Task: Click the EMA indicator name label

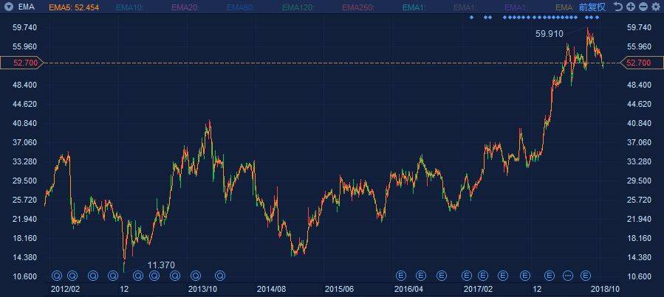Action: click(26, 7)
